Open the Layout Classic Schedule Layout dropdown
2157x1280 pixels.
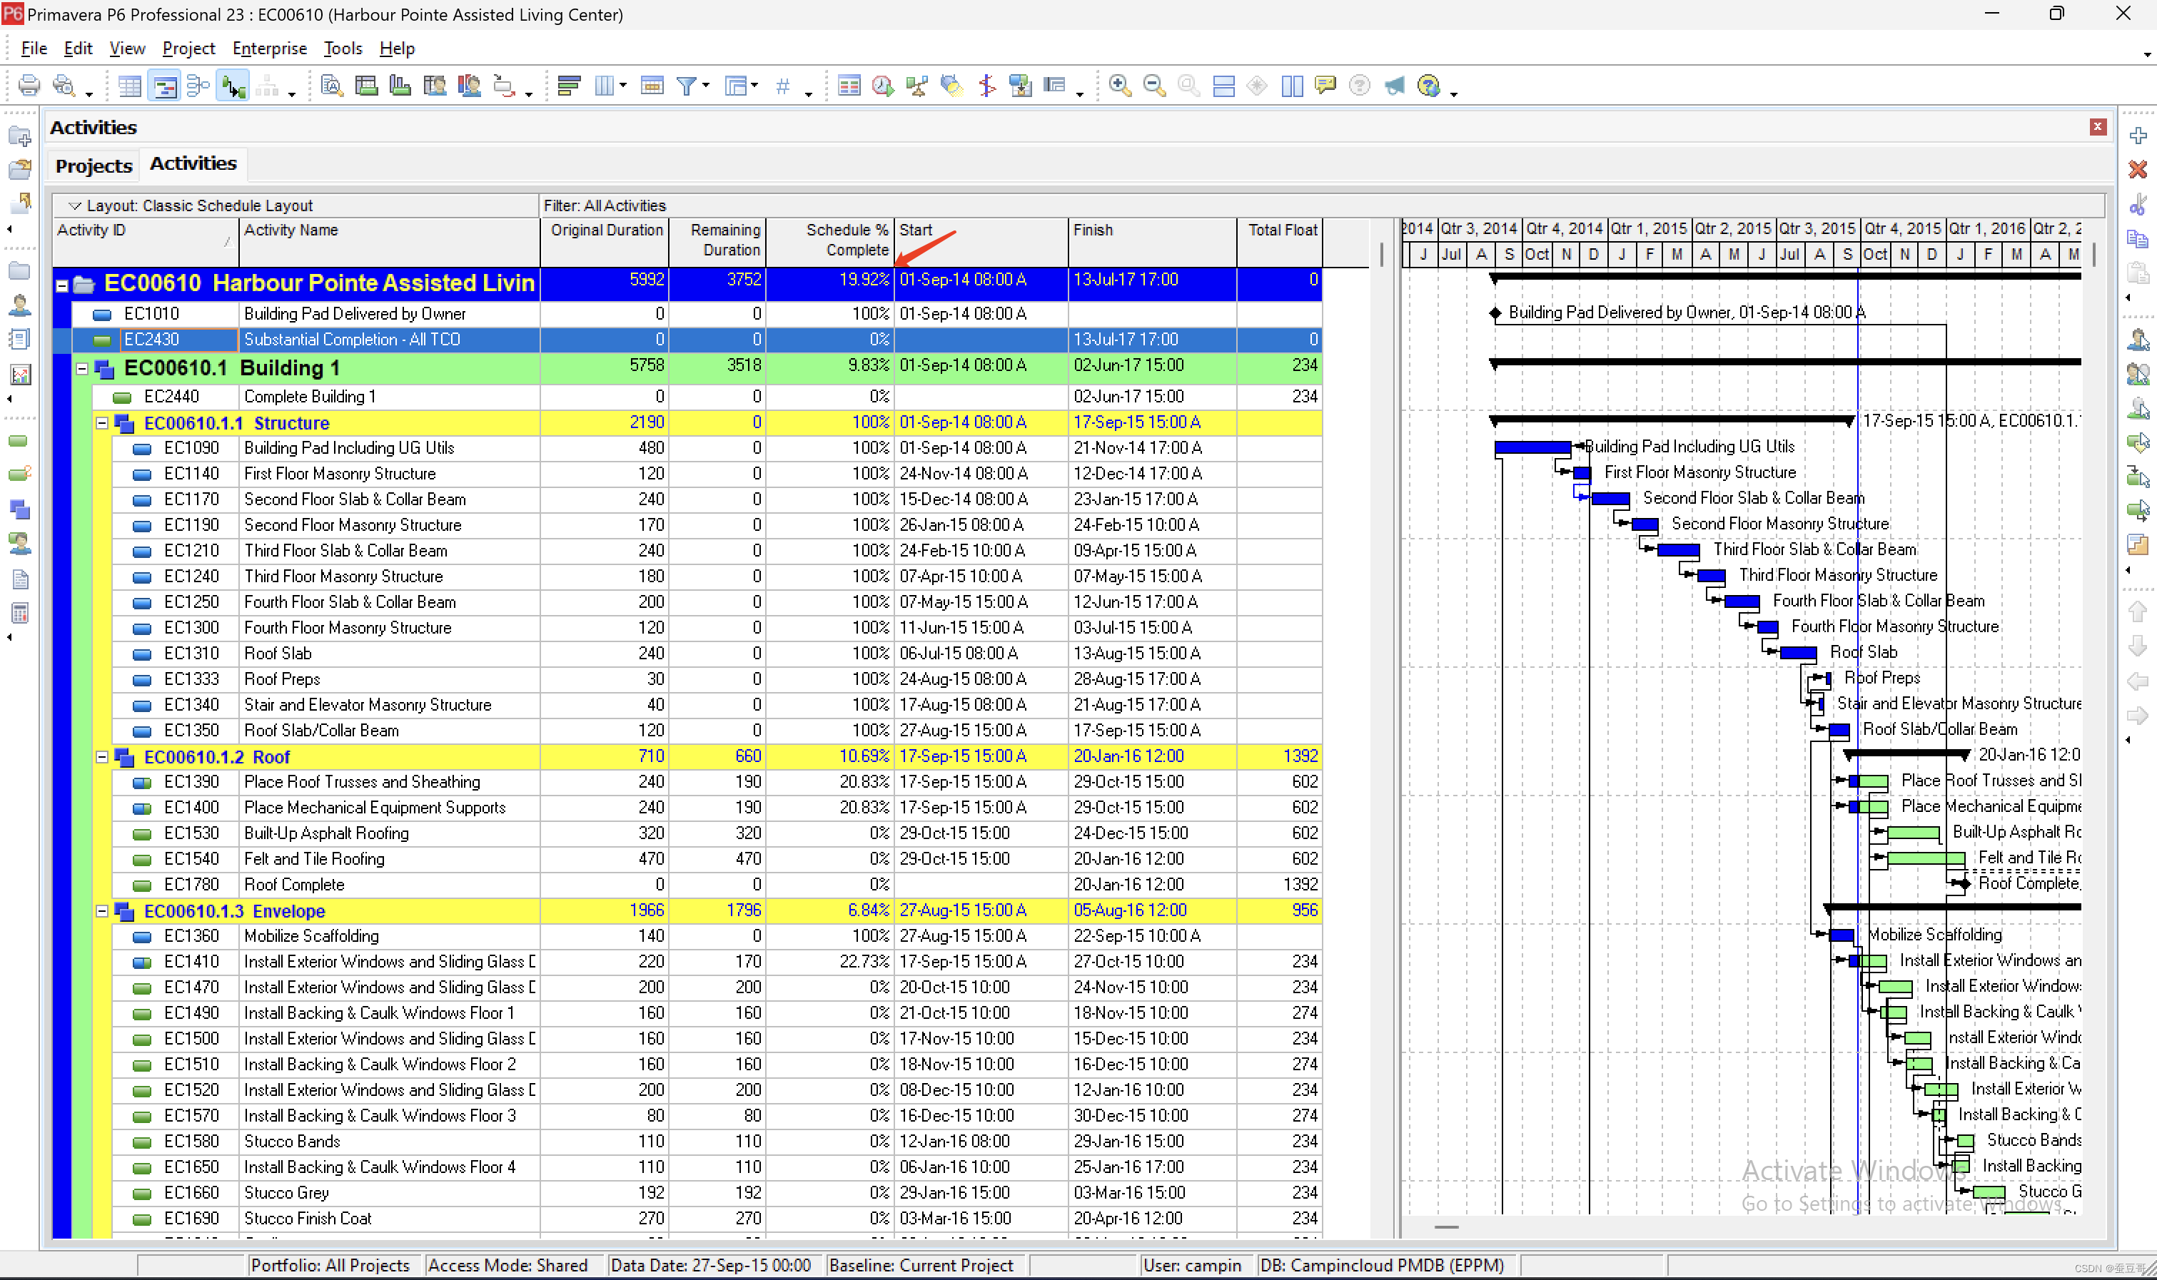pos(75,205)
